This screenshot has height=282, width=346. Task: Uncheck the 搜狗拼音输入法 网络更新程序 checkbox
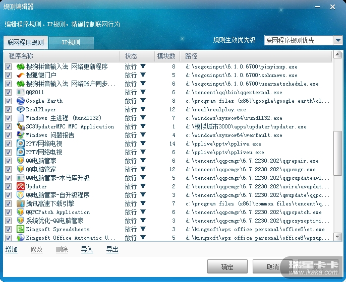pos(9,66)
